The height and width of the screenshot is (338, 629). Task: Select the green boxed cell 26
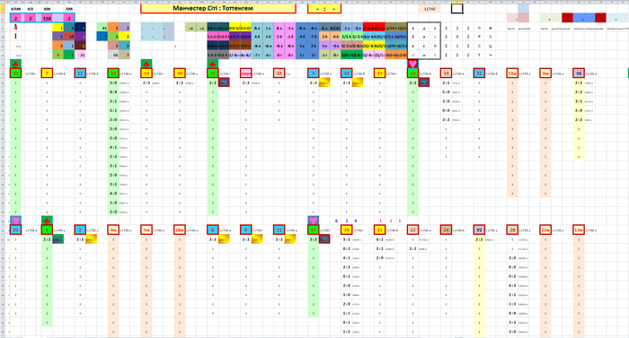[x=213, y=74]
